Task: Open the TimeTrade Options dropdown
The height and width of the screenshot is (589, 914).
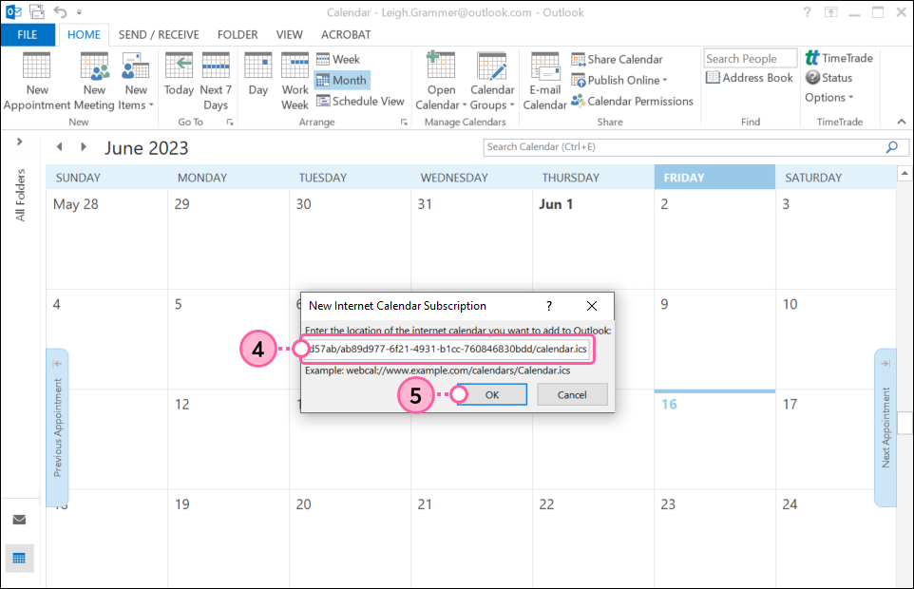Action: 828,98
